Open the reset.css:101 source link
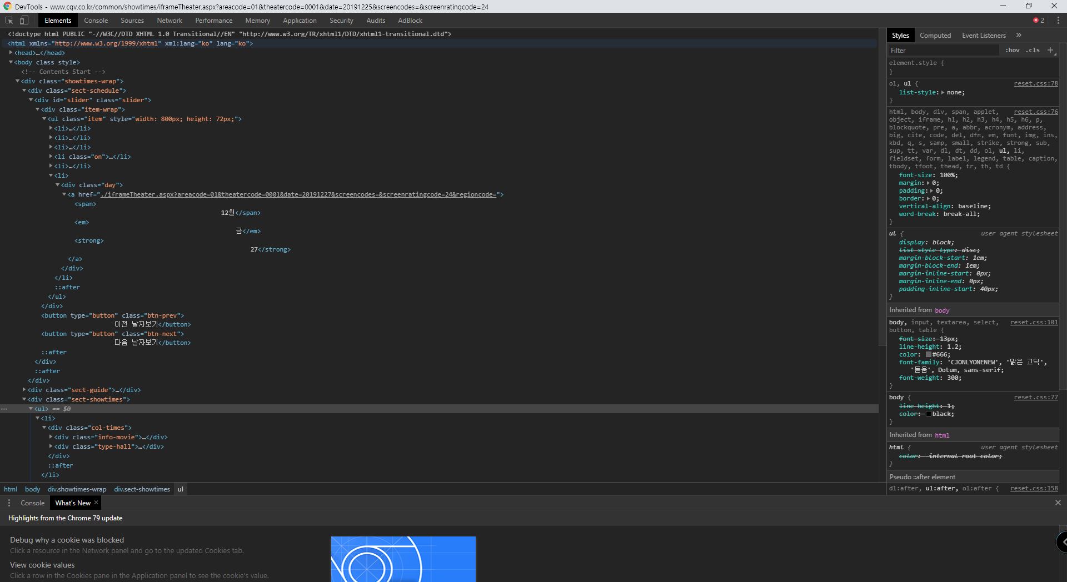 pos(1034,322)
